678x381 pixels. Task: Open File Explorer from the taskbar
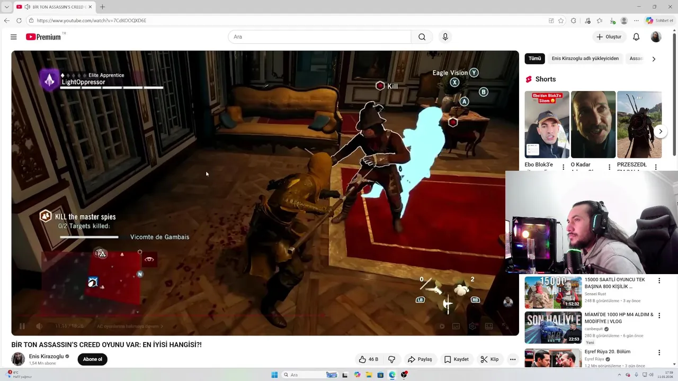tap(369, 375)
